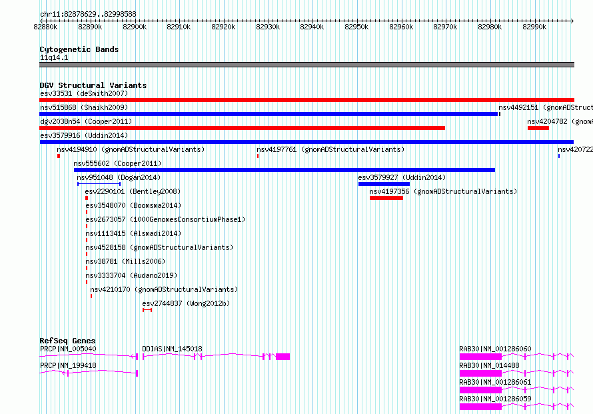Click the Cytogenetic Bands track title
The image size is (593, 414).
[x=79, y=49]
